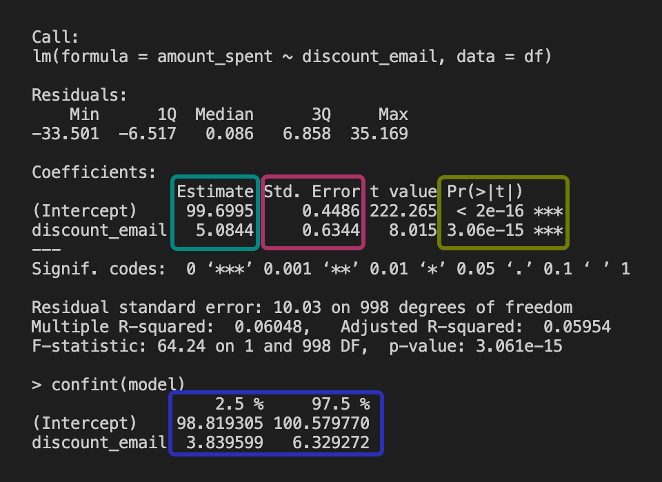Click the t value 222.265
This screenshot has width=662, height=482.
point(403,210)
